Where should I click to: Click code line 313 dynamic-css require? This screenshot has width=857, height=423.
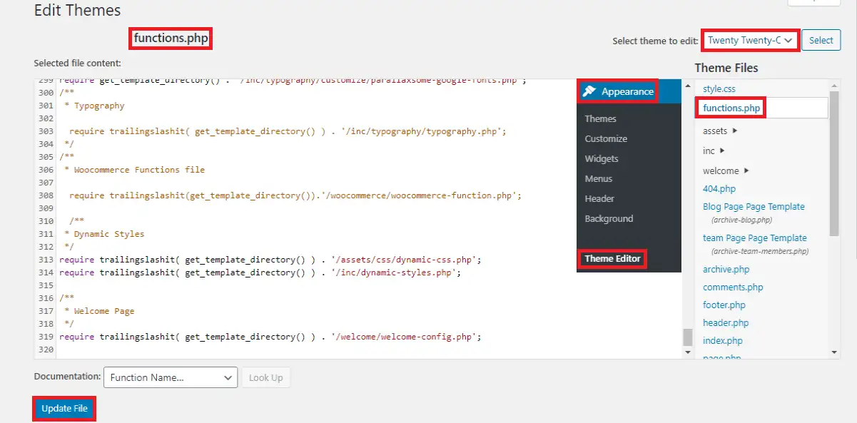pyautogui.click(x=270, y=260)
